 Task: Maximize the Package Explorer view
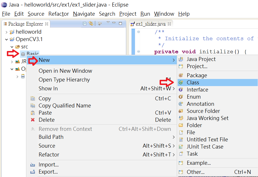click(x=120, y=23)
